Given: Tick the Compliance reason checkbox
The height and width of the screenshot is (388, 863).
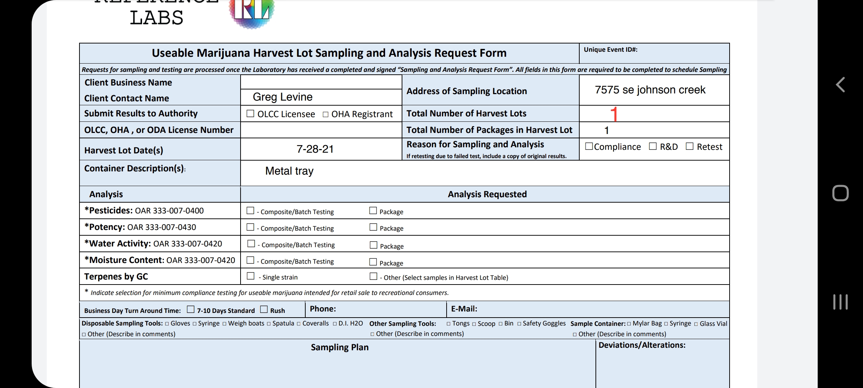Looking at the screenshot, I should click(x=589, y=146).
